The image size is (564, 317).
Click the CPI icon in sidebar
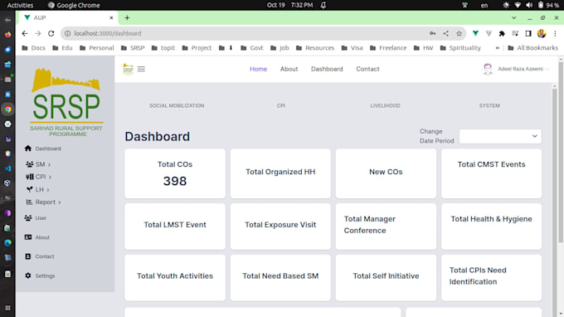pyautogui.click(x=30, y=177)
